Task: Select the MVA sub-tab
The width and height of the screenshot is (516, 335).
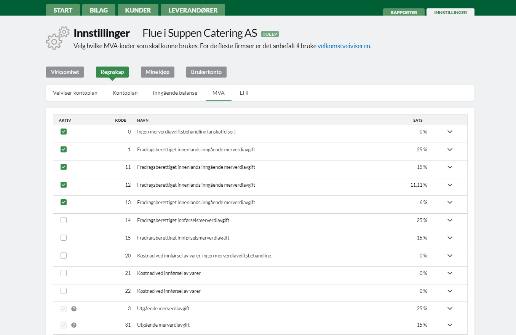Action: click(x=219, y=93)
